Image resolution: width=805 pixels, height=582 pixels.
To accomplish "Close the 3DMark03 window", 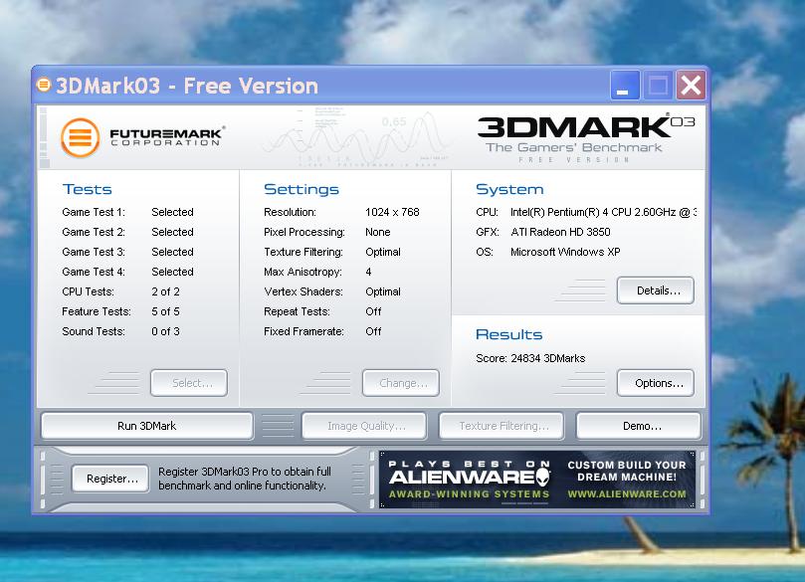I will tap(691, 86).
